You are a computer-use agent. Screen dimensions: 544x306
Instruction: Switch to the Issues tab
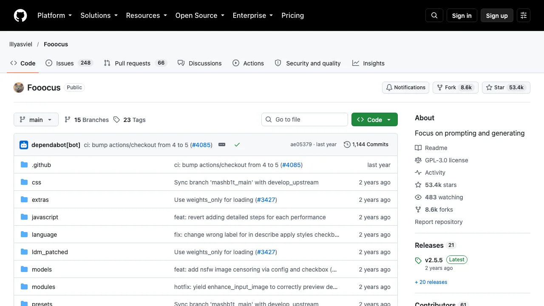point(69,63)
